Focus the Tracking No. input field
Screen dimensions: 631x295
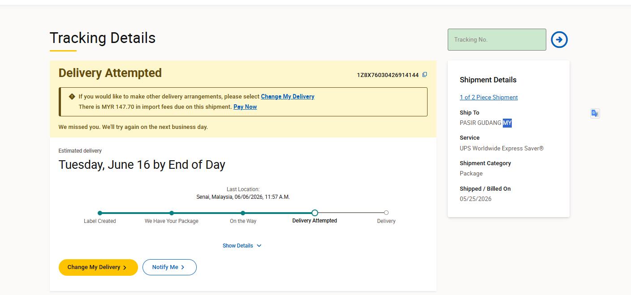coord(497,39)
